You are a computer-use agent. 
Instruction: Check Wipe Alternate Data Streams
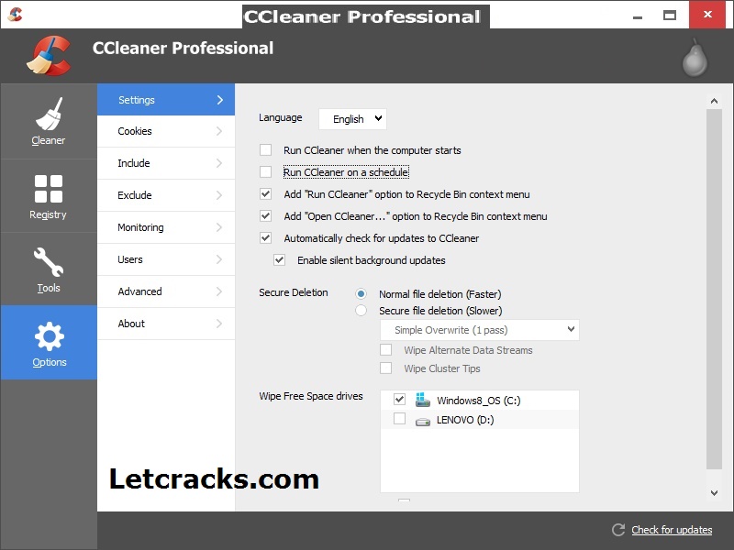(385, 349)
